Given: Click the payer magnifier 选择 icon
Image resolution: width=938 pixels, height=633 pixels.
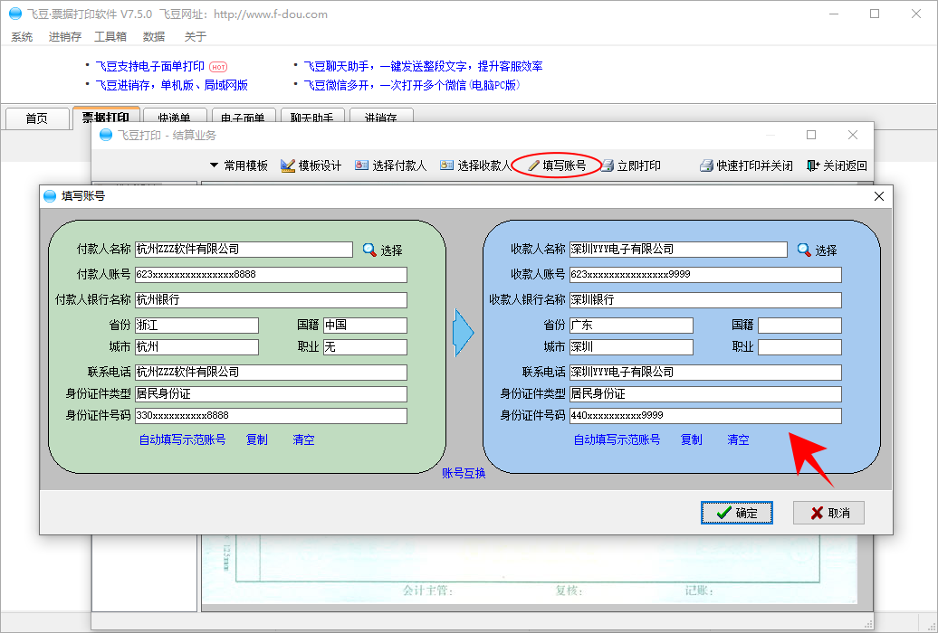Looking at the screenshot, I should click(369, 250).
